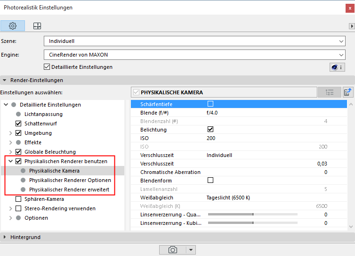Close the Photorealistik Einstellungen dialog

coord(350,8)
